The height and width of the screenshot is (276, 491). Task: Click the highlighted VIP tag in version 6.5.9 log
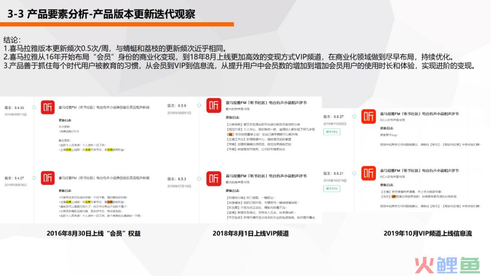[230, 134]
